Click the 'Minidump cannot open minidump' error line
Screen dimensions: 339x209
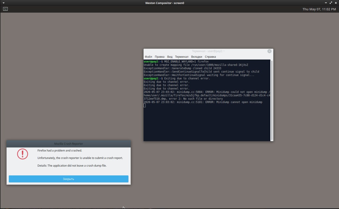pos(203,102)
